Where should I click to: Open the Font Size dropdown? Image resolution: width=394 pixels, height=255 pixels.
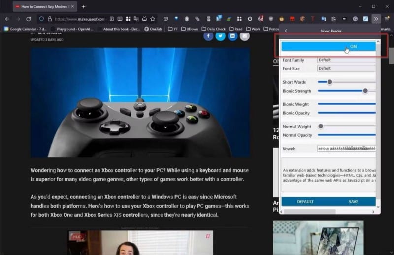point(346,68)
